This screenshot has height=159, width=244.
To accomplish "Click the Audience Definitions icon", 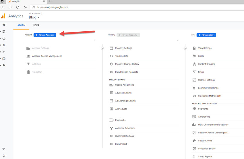I will click(x=111, y=128).
